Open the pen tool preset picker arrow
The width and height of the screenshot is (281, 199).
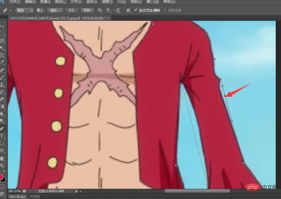(10, 10)
